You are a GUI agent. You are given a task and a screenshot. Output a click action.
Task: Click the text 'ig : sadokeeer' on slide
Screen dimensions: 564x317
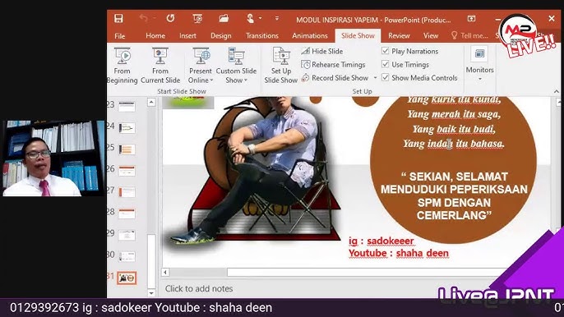pyautogui.click(x=381, y=241)
